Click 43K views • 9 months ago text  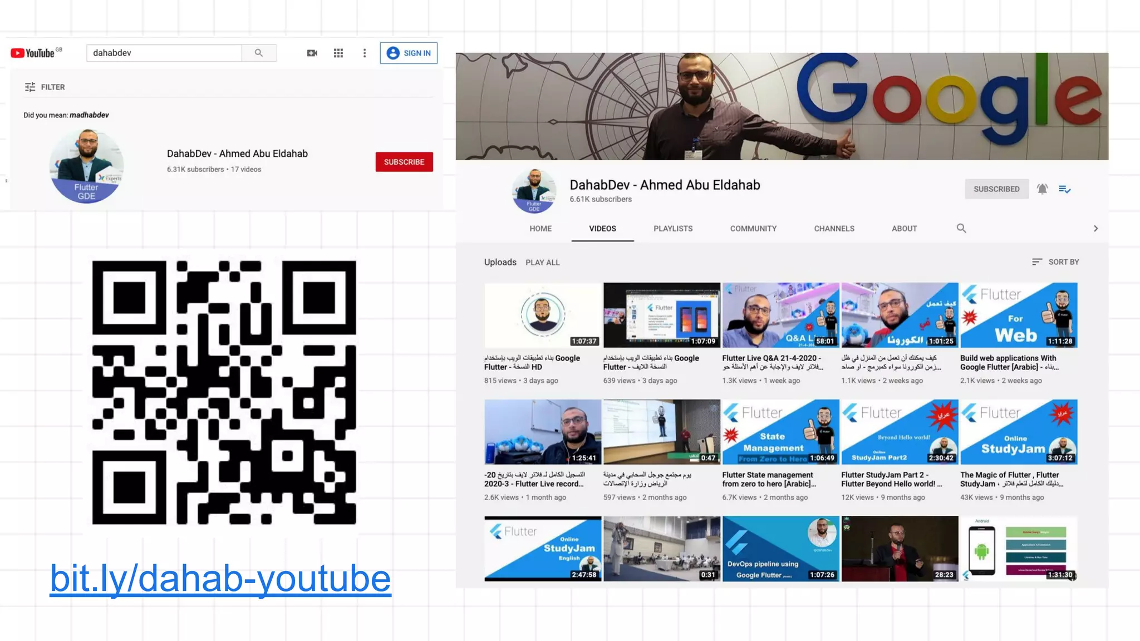(1002, 497)
